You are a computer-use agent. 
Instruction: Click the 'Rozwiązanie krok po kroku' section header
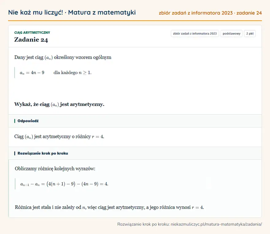[43, 153]
